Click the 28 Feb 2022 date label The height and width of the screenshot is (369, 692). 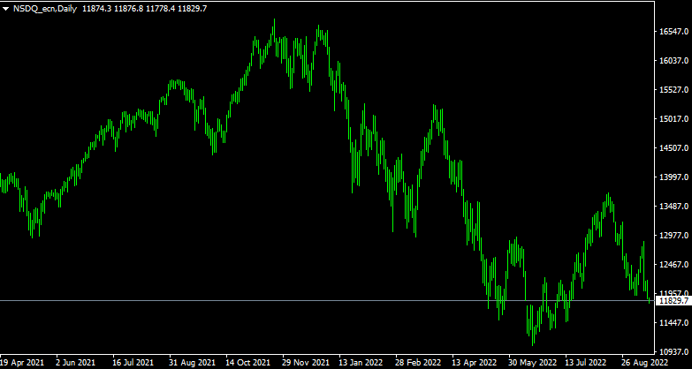point(418,363)
